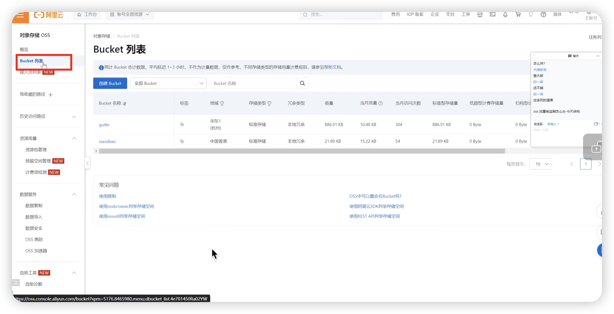Open ICP 备案 menu
This screenshot has width=614, height=314.
(415, 15)
